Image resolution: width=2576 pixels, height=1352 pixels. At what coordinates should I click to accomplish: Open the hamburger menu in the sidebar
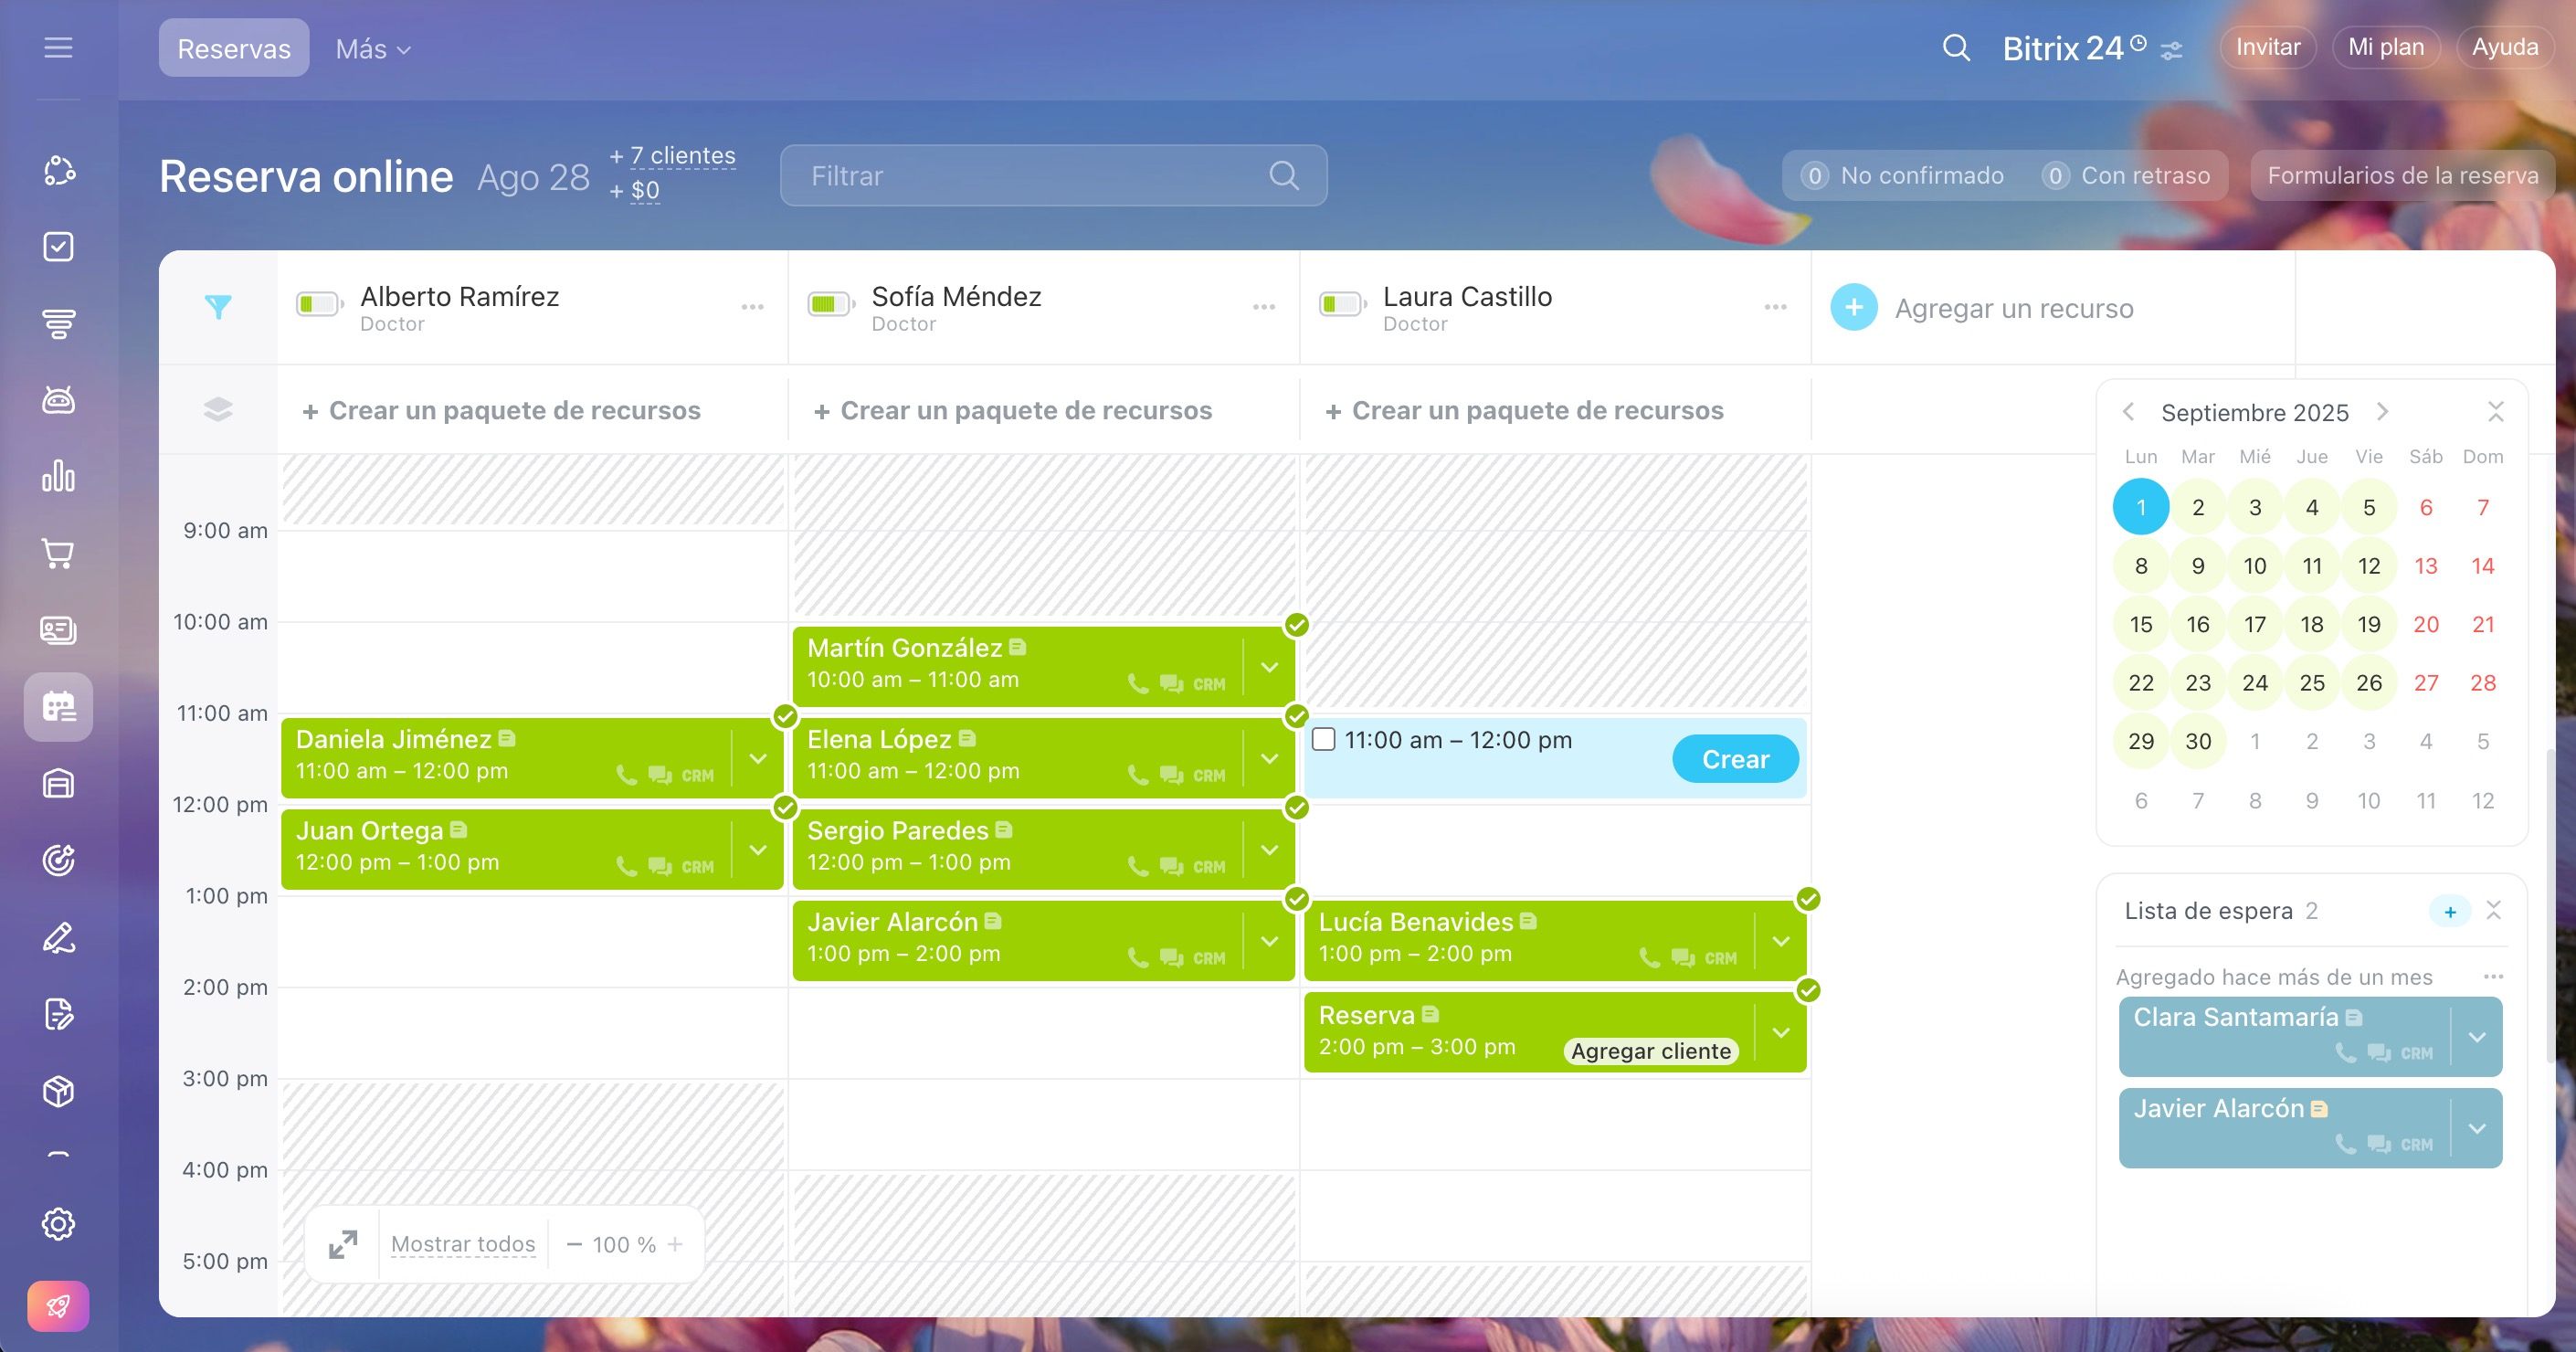click(58, 47)
